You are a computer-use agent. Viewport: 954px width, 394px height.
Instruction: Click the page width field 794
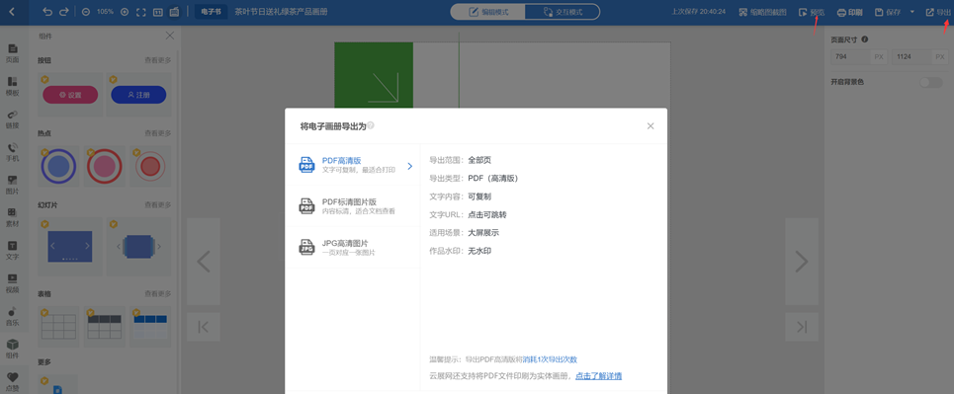[x=859, y=57]
